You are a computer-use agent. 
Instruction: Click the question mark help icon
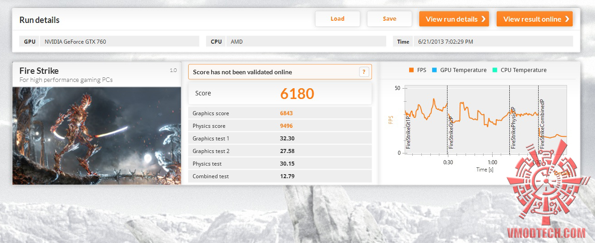point(364,72)
